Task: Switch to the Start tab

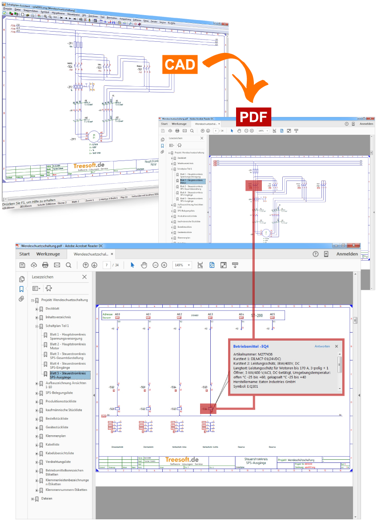Action: coord(24,254)
